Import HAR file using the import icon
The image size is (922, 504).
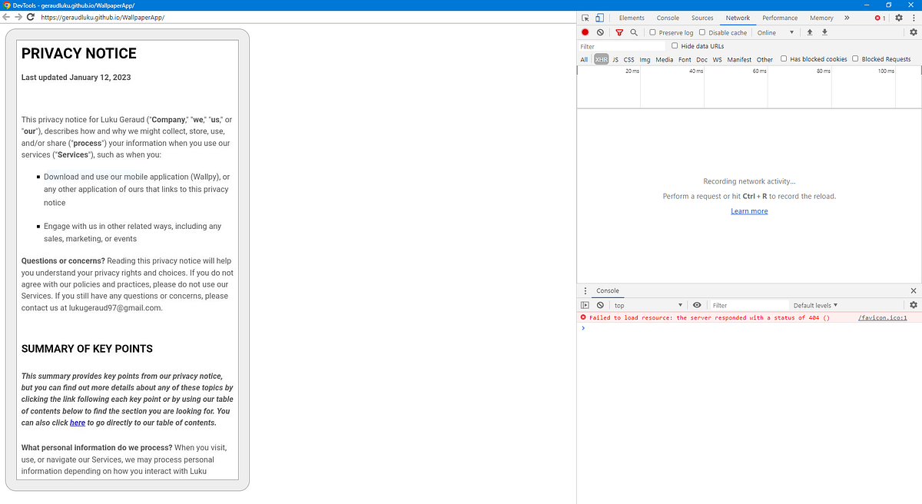(809, 32)
